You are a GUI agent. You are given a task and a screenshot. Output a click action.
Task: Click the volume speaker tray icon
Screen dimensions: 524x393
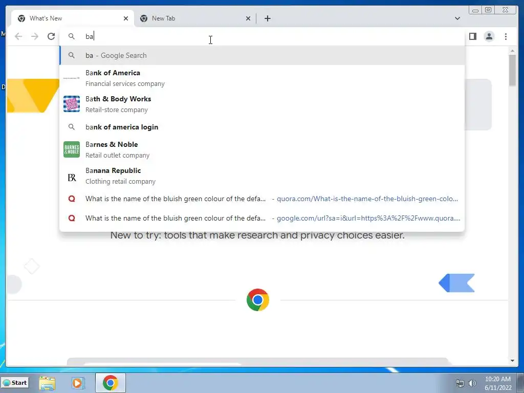[472, 383]
